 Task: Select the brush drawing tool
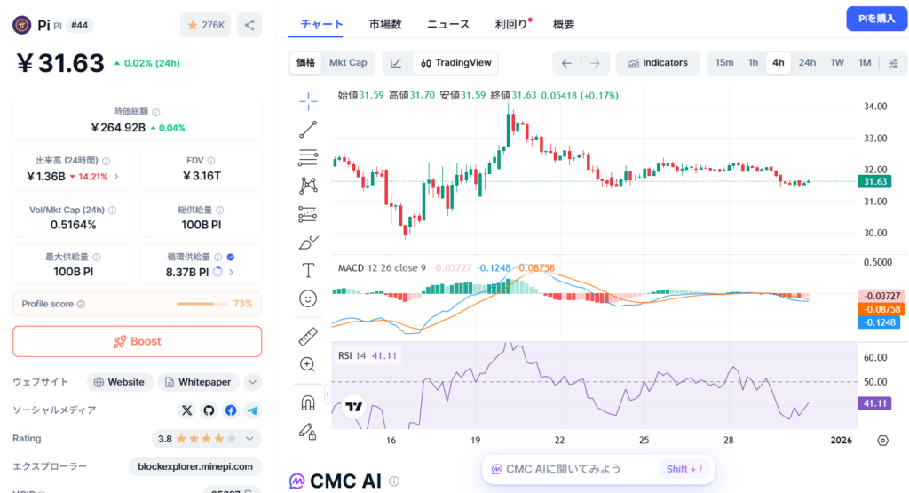[x=308, y=243]
